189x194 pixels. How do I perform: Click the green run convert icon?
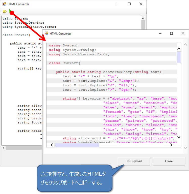pos(10,11)
